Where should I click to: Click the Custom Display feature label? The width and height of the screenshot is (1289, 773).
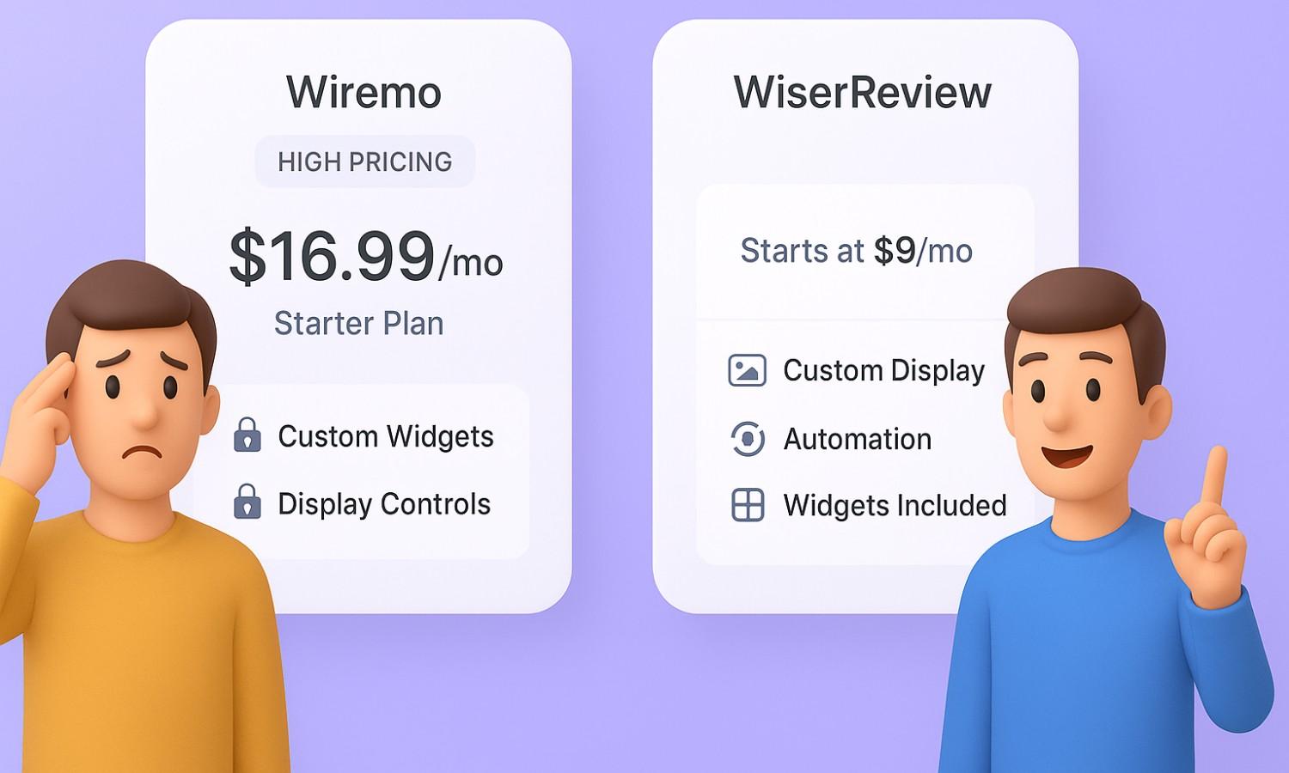click(x=884, y=371)
